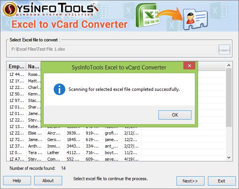Click the Exit button

(222, 181)
